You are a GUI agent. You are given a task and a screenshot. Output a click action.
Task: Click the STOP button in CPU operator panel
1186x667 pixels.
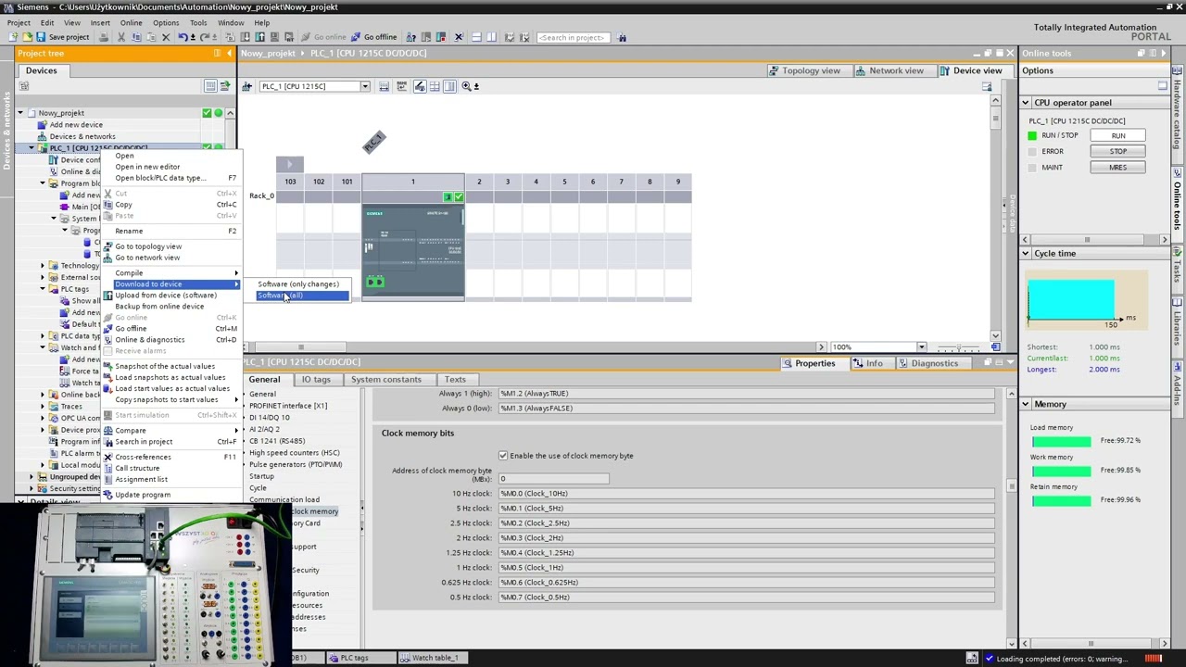tap(1118, 151)
